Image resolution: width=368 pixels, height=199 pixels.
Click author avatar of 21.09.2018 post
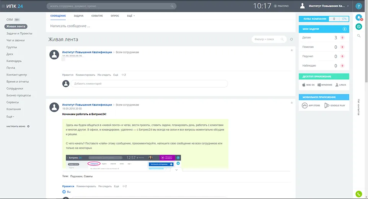pos(54,55)
